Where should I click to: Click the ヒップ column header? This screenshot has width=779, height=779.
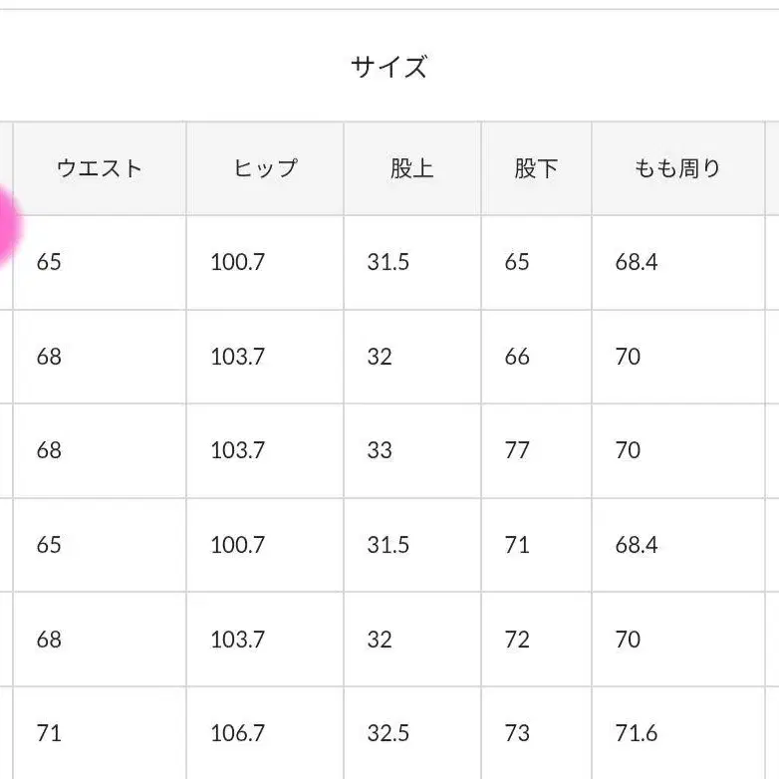click(x=265, y=168)
